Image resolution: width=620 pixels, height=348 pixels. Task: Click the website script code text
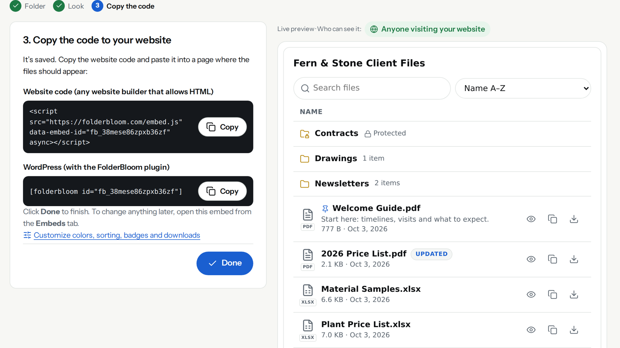[x=106, y=127]
